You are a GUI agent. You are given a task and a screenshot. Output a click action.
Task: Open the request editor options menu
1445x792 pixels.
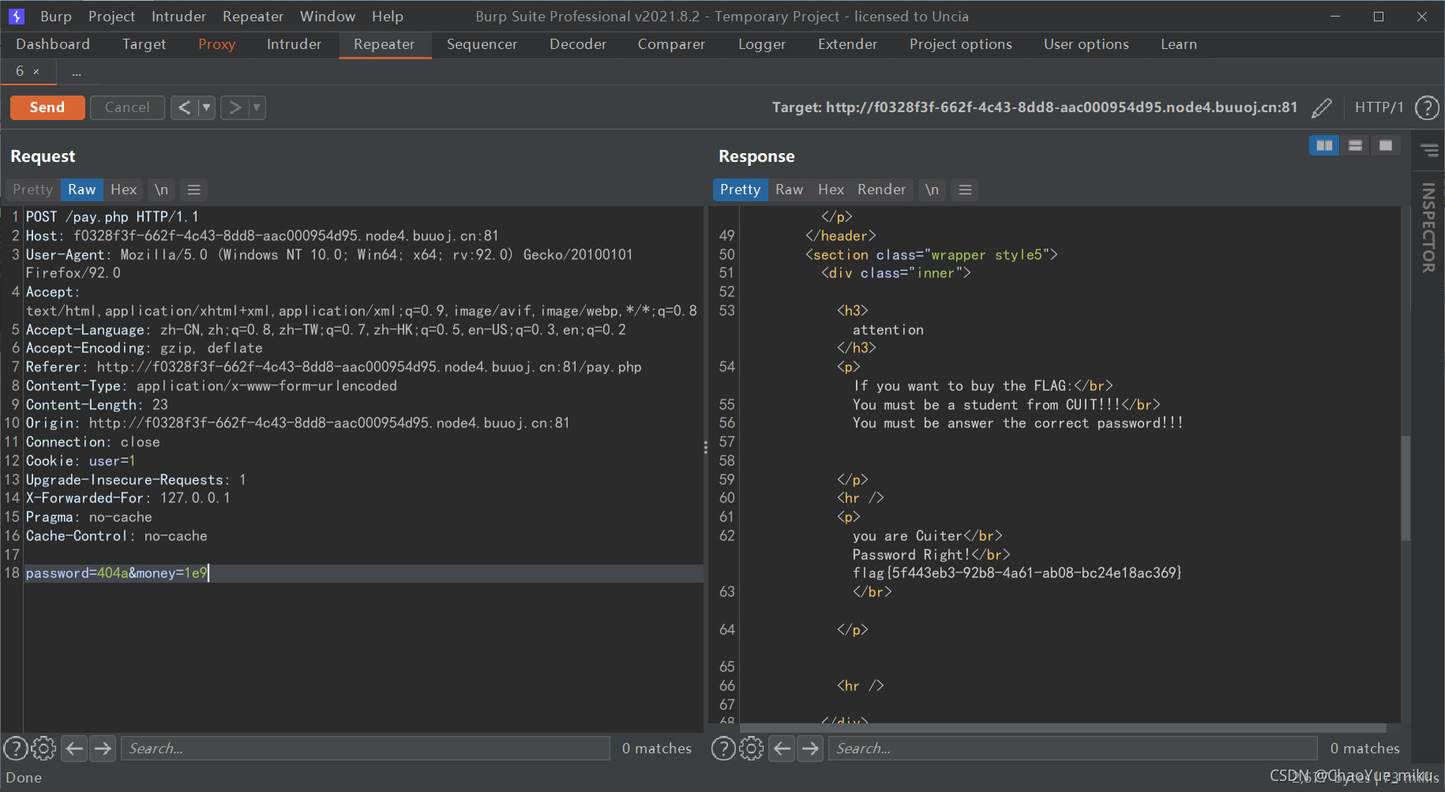[x=193, y=190]
